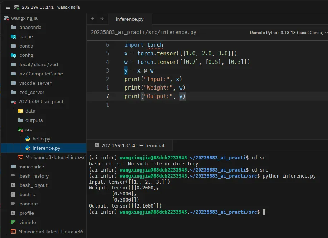The image size is (328, 238).
Task: Click the terminal prompt cursor
Action: (x=264, y=212)
